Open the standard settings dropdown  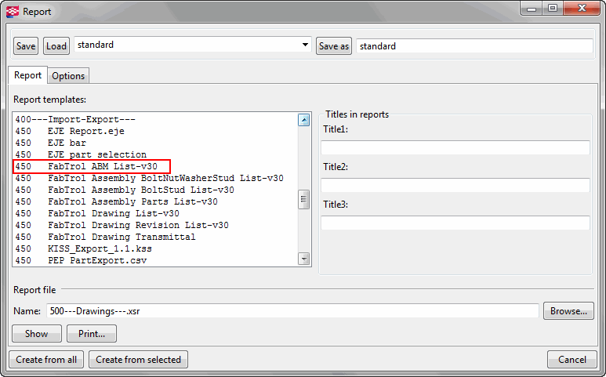(193, 45)
